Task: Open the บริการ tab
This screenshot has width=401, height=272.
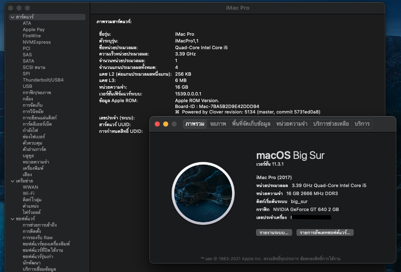Action: point(362,124)
